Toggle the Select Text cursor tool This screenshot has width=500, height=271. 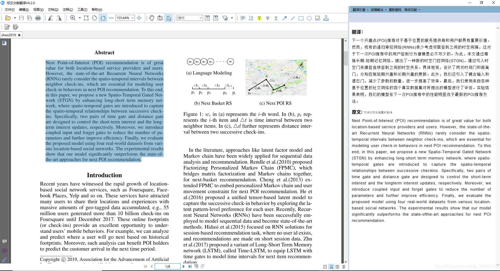[x=169, y=18]
